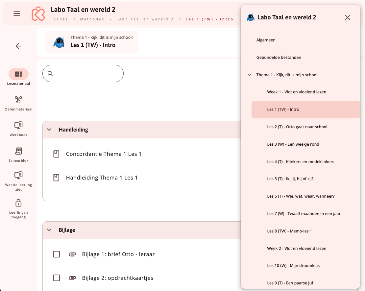The width and height of the screenshot is (365, 291).
Task: Open Week 1 - Vlot en vloeiend lezen
Action: [x=297, y=92]
